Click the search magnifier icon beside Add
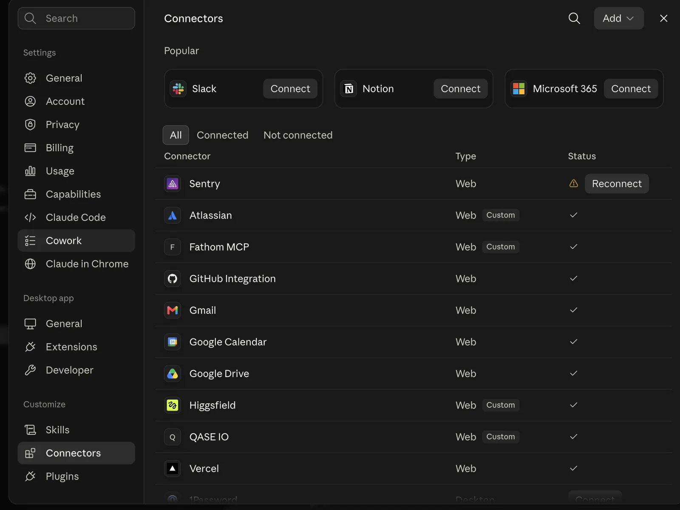Image resolution: width=680 pixels, height=510 pixels. click(x=574, y=18)
